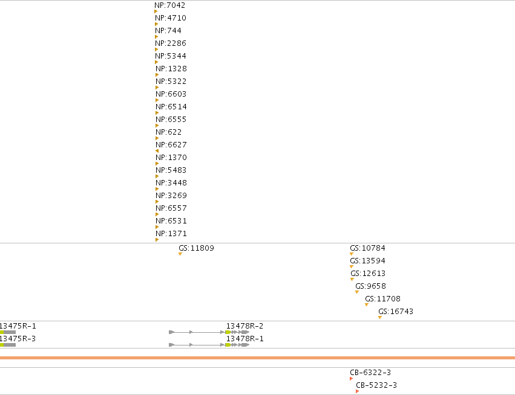Click the GS:12613 label

click(x=368, y=274)
